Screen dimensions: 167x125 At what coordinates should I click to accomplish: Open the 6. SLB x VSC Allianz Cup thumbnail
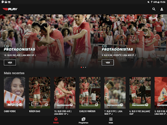140,93
